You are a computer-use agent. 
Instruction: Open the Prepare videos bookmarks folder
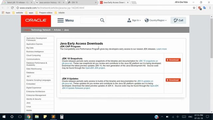pos(44,13)
